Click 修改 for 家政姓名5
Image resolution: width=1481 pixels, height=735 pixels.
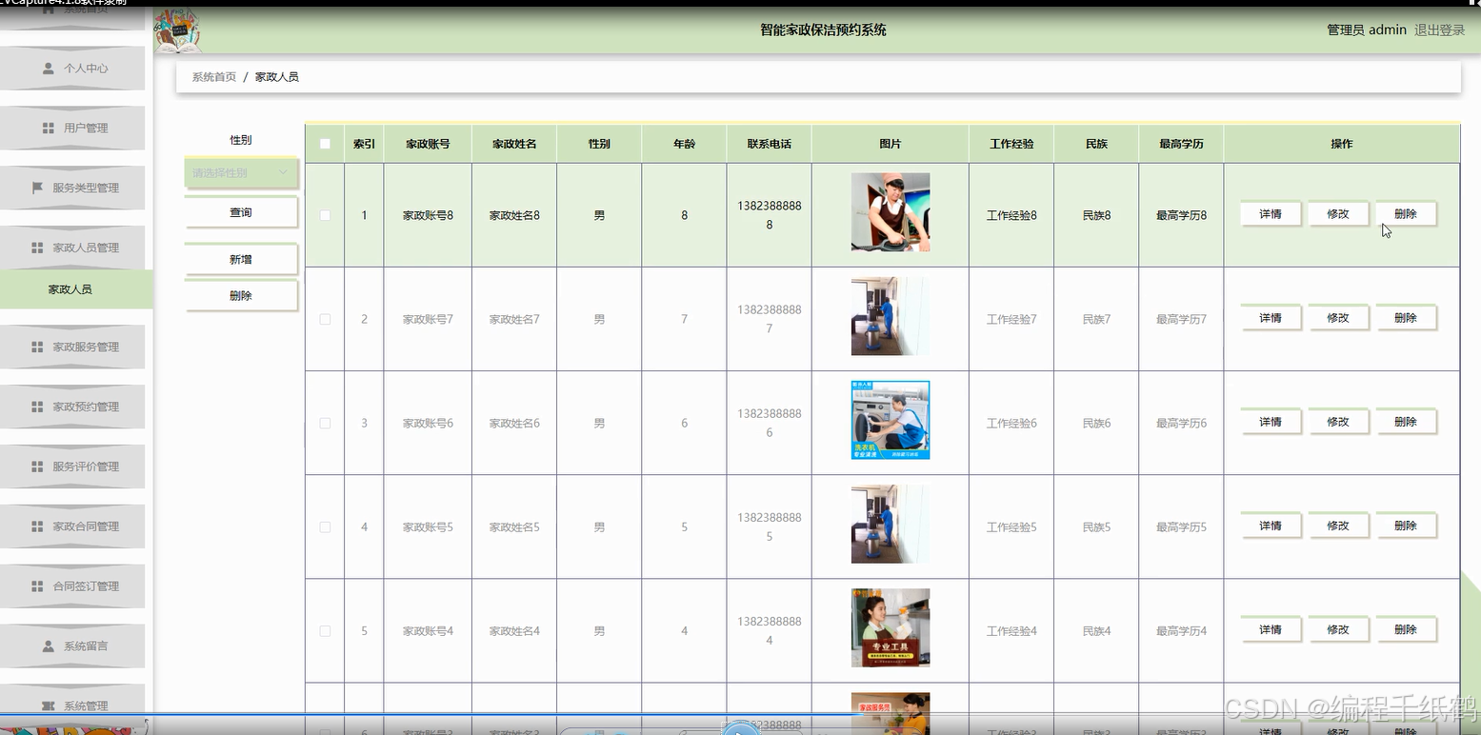pyautogui.click(x=1338, y=526)
